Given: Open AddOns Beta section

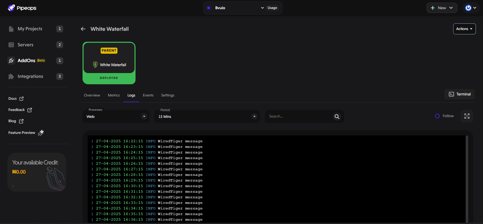Looking at the screenshot, I should click(x=31, y=61).
